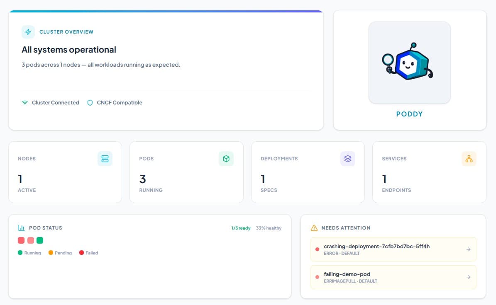Click the wifi Cluster Connected icon
Screen dimensions: 496x305
pyautogui.click(x=24, y=103)
